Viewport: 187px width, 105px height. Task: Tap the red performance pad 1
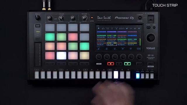50,56
